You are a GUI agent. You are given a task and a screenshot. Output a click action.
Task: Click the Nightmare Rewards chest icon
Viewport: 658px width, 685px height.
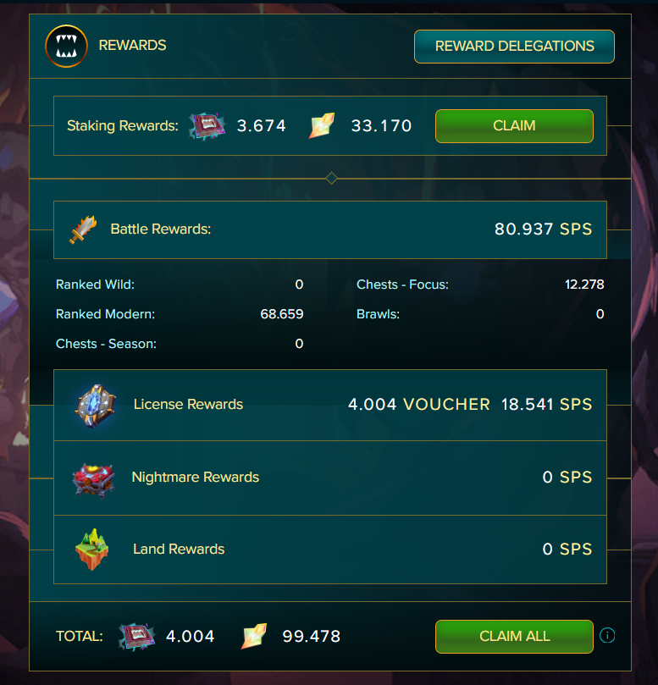click(x=93, y=480)
